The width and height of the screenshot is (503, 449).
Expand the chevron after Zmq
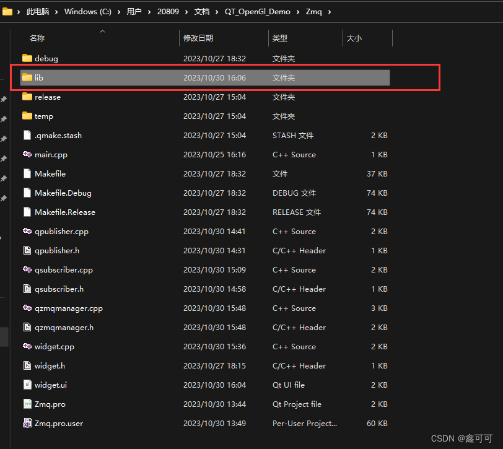pos(330,12)
